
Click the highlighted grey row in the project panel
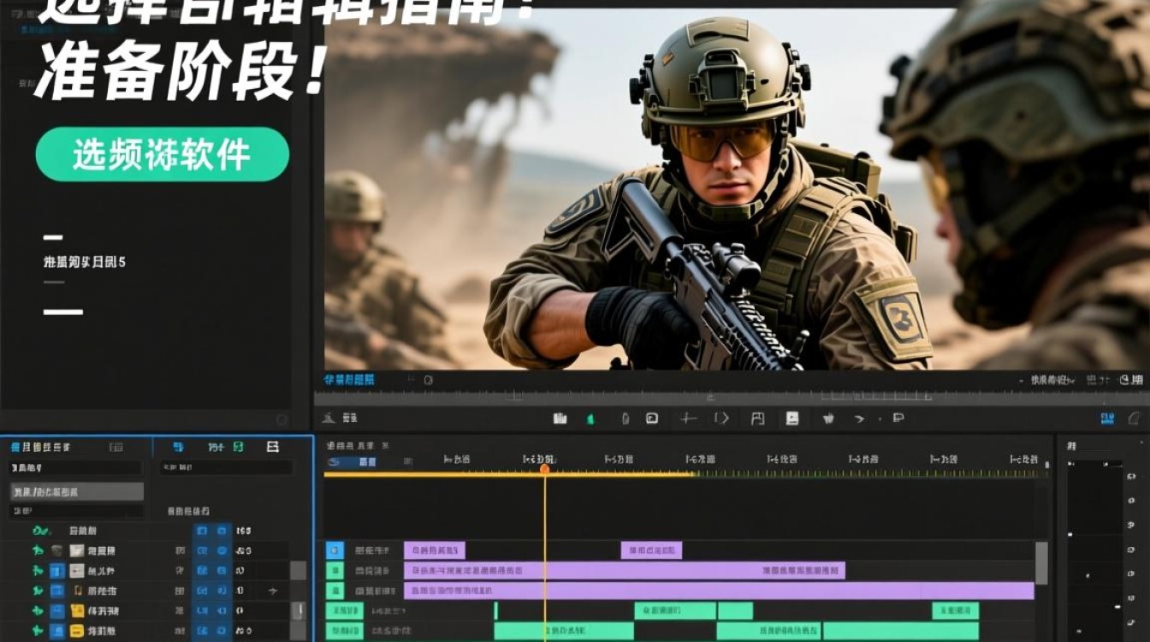77,491
